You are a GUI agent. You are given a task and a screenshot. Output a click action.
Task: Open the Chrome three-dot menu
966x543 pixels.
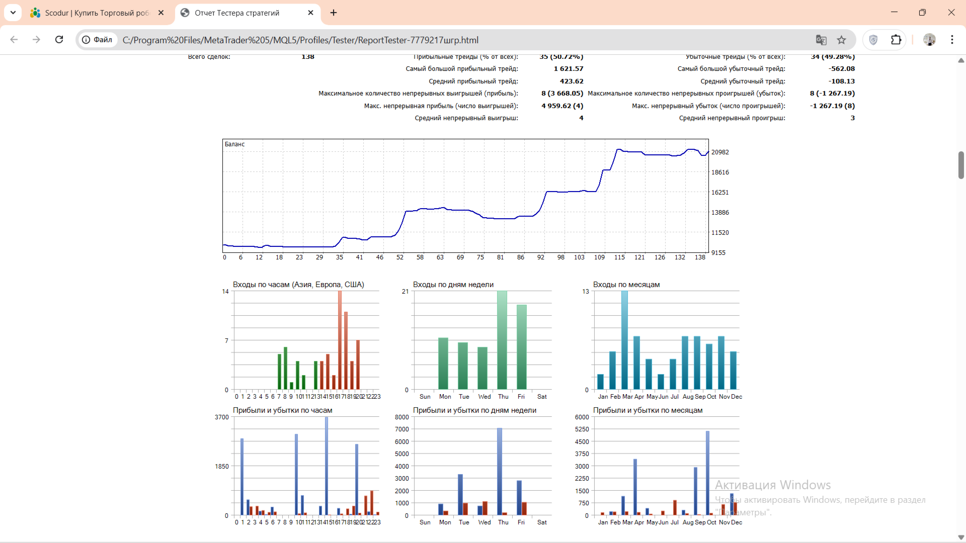coord(952,40)
